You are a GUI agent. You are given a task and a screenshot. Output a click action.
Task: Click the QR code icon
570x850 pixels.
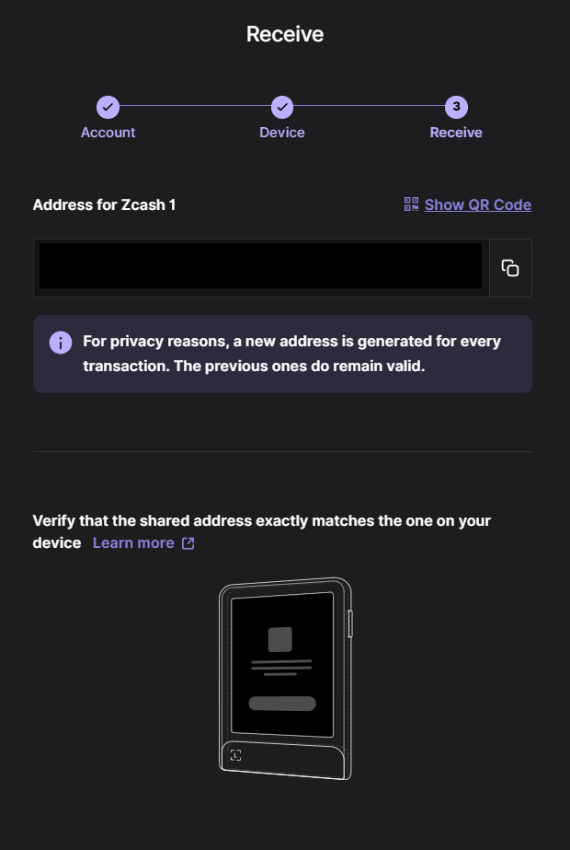pyautogui.click(x=412, y=204)
